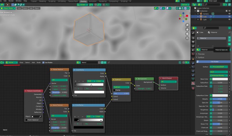
Task: Open World Output All target dropdown
Action: [168, 82]
